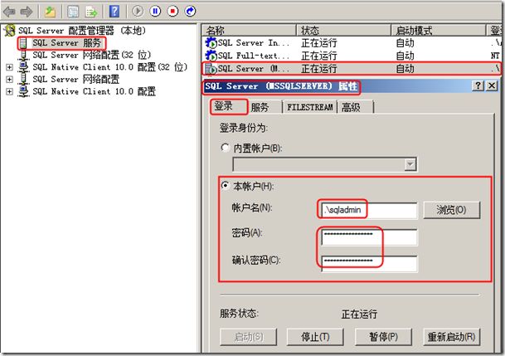The image size is (505, 356).
Task: Click the 重新启动(R) restart button
Action: coord(452,337)
